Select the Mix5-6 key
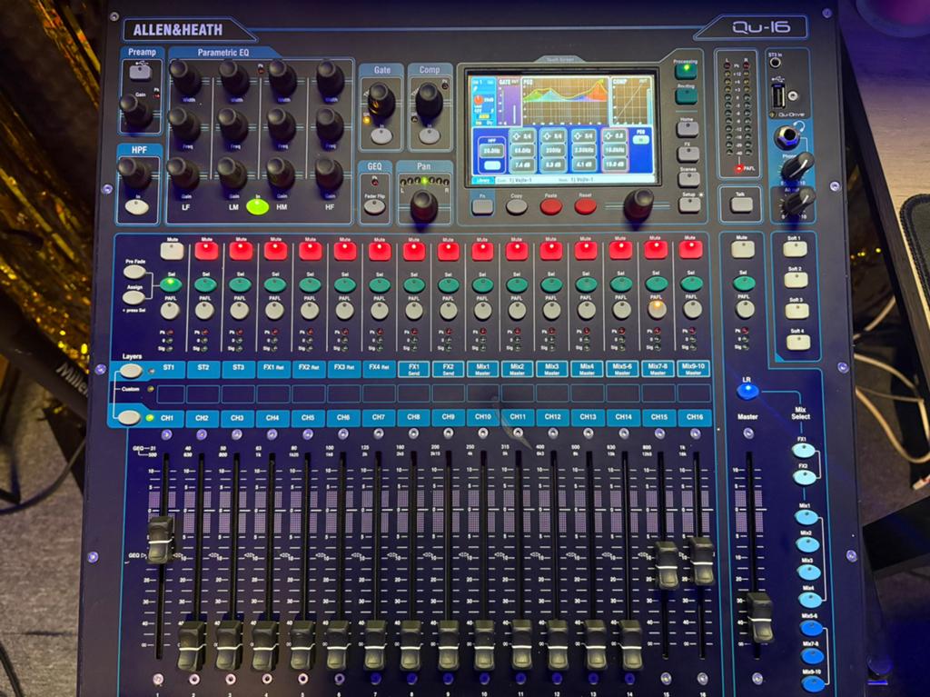This screenshot has height=697, width=930. pyautogui.click(x=811, y=628)
